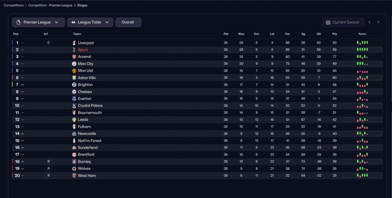
Task: Sort table by Lst column header
Action: pos(272,34)
